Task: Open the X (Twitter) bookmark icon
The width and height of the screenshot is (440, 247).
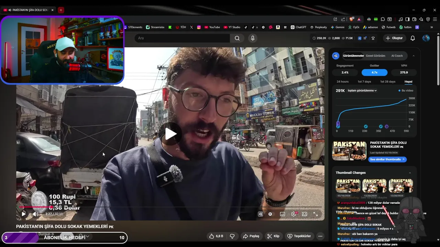Action: (191, 27)
